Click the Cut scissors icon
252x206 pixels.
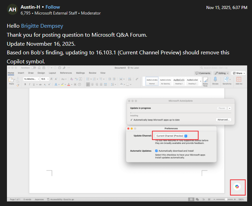pyautogui.click(x=18, y=78)
